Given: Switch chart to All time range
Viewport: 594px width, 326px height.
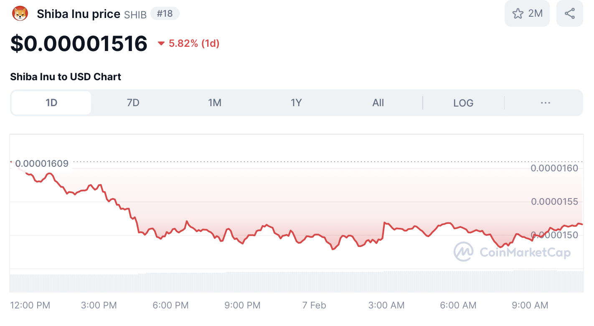Looking at the screenshot, I should pos(378,103).
